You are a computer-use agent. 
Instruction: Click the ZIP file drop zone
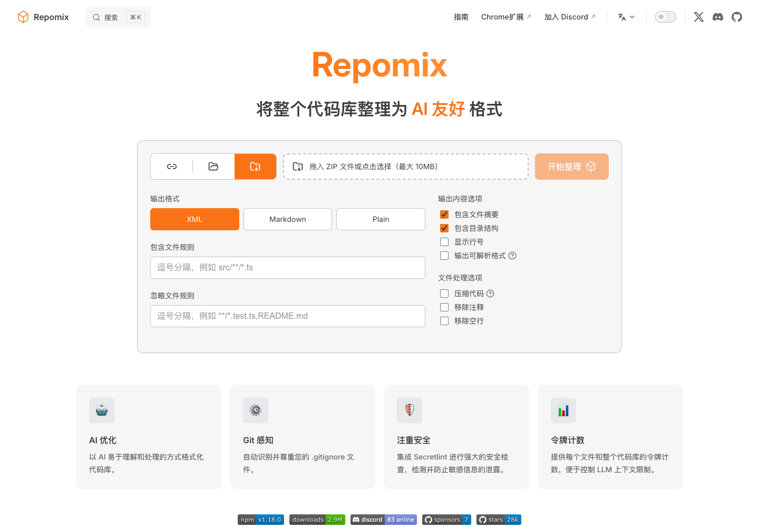point(406,167)
